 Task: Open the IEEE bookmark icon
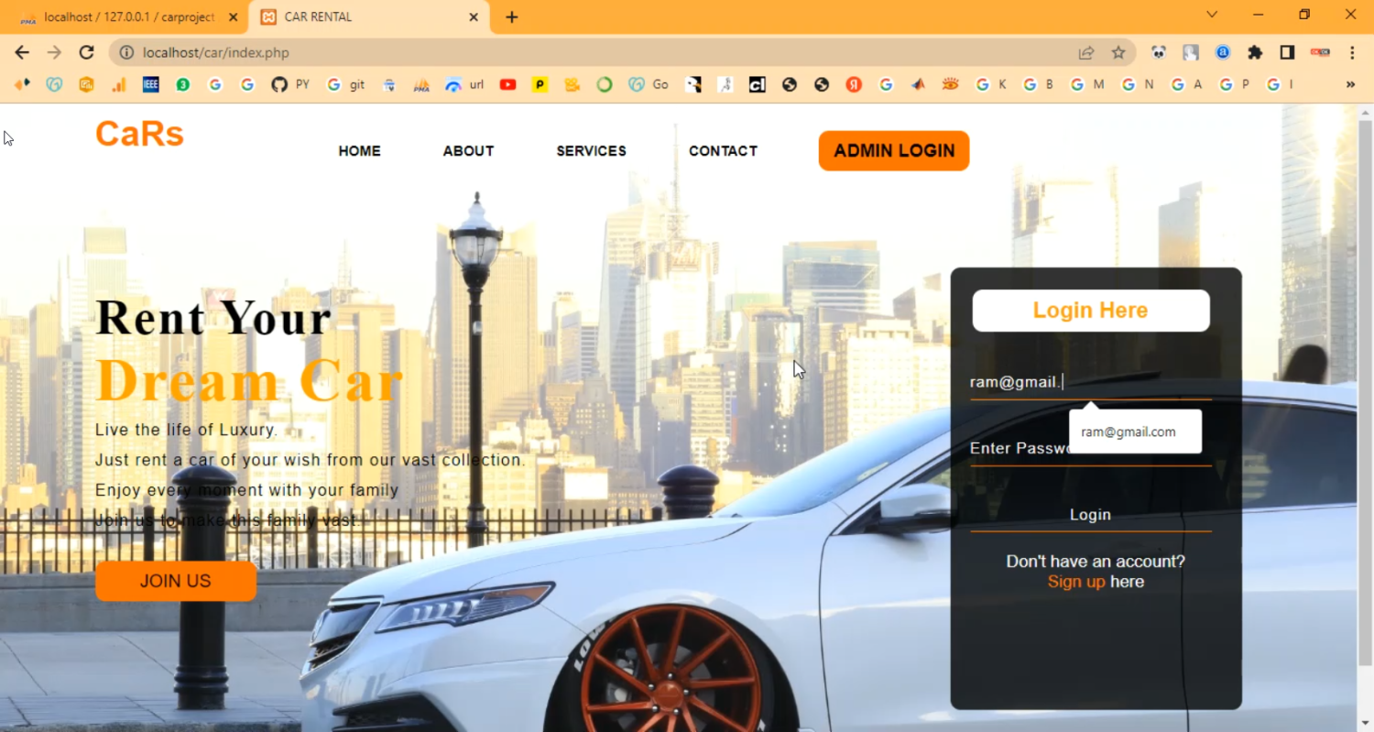click(x=151, y=84)
